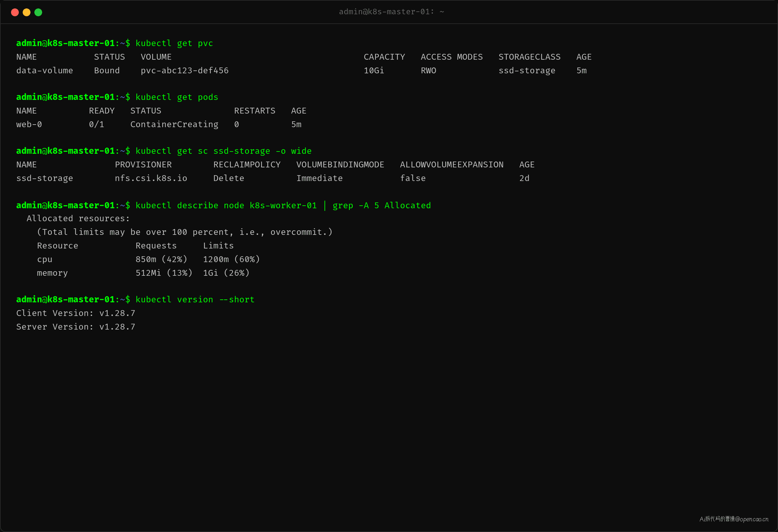Click the red close window button
Image resolution: width=778 pixels, height=532 pixels.
click(15, 12)
